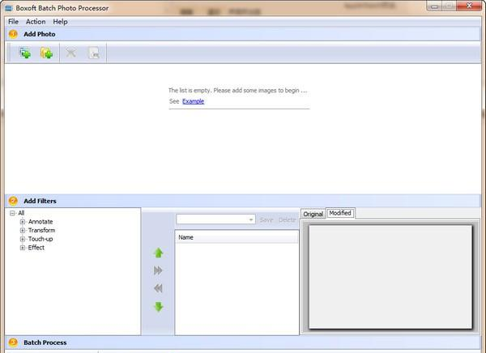Switch to the Modified preview tab

[x=340, y=213]
